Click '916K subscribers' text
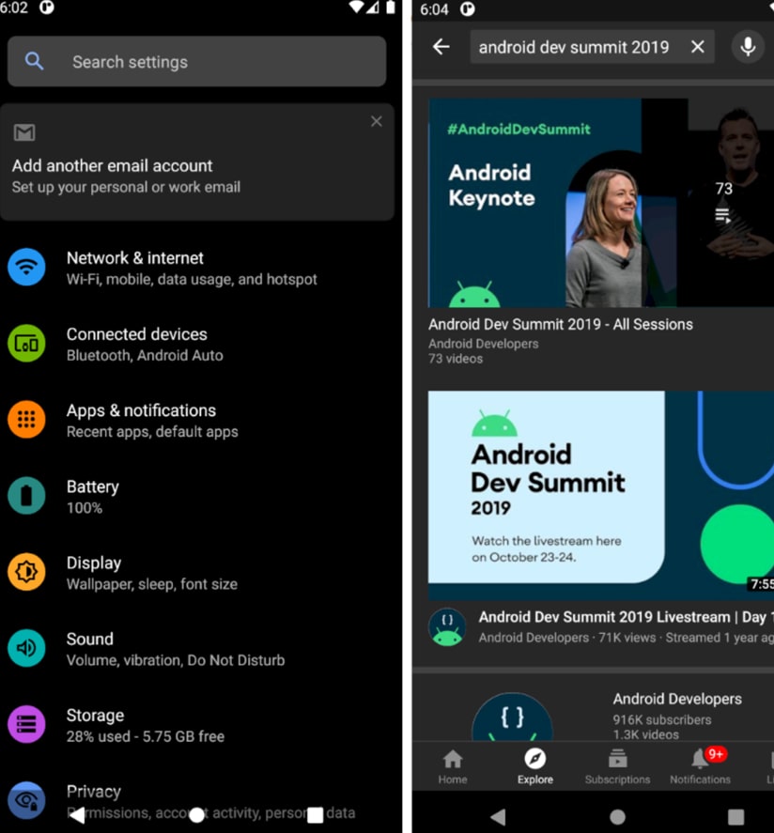774x833 pixels. click(x=662, y=720)
